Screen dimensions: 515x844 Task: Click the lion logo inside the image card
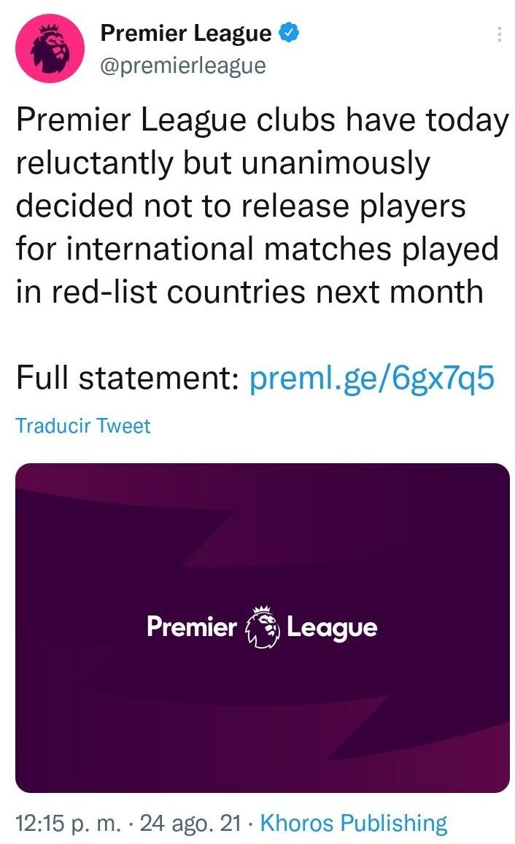pos(262,627)
